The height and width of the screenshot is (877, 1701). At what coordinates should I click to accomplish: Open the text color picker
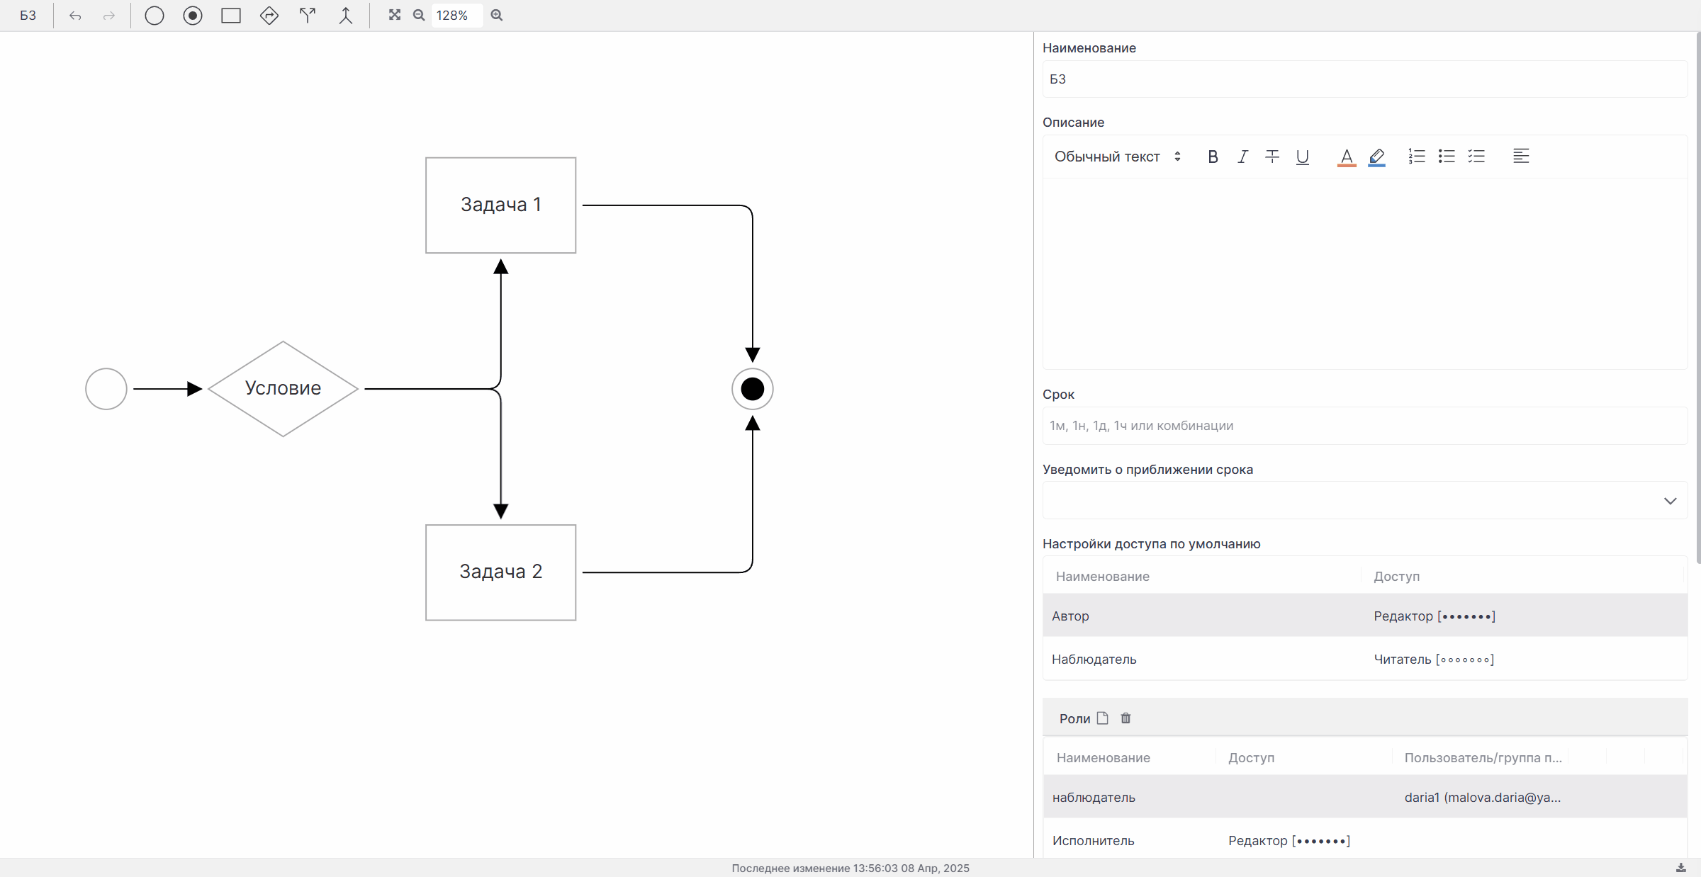(x=1347, y=157)
